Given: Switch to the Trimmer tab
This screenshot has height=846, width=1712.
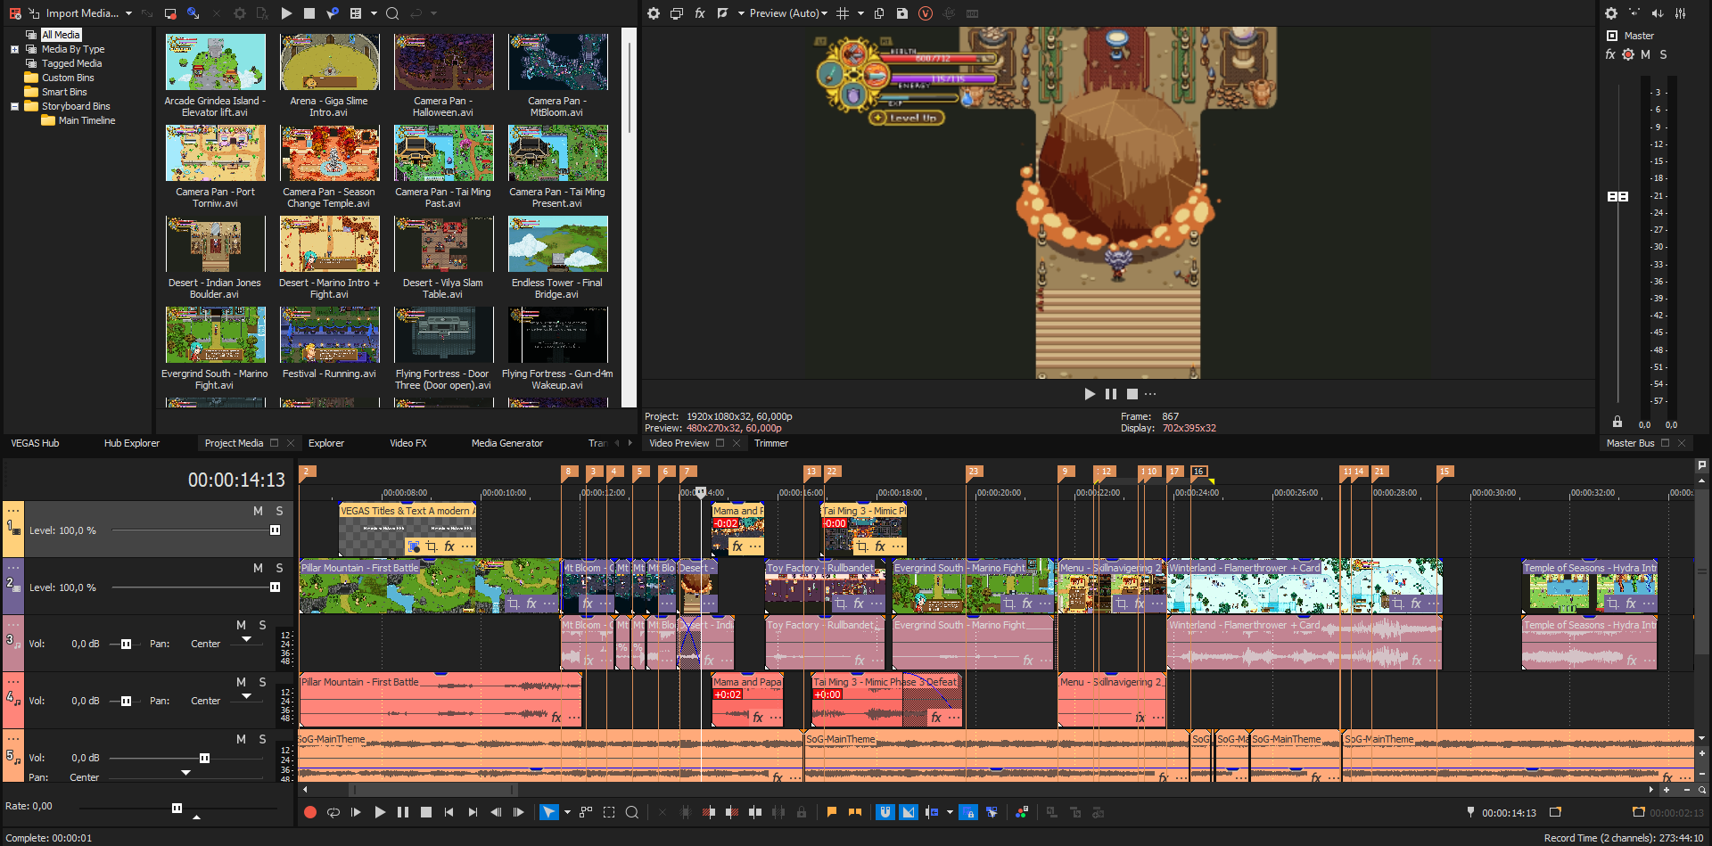Looking at the screenshot, I should point(771,443).
